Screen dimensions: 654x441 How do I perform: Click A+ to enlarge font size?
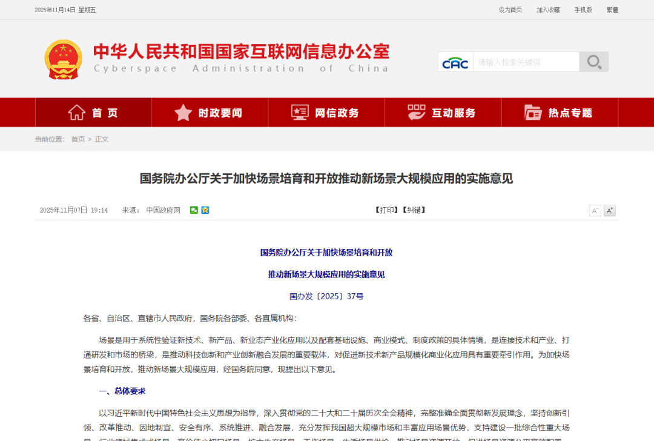[609, 210]
